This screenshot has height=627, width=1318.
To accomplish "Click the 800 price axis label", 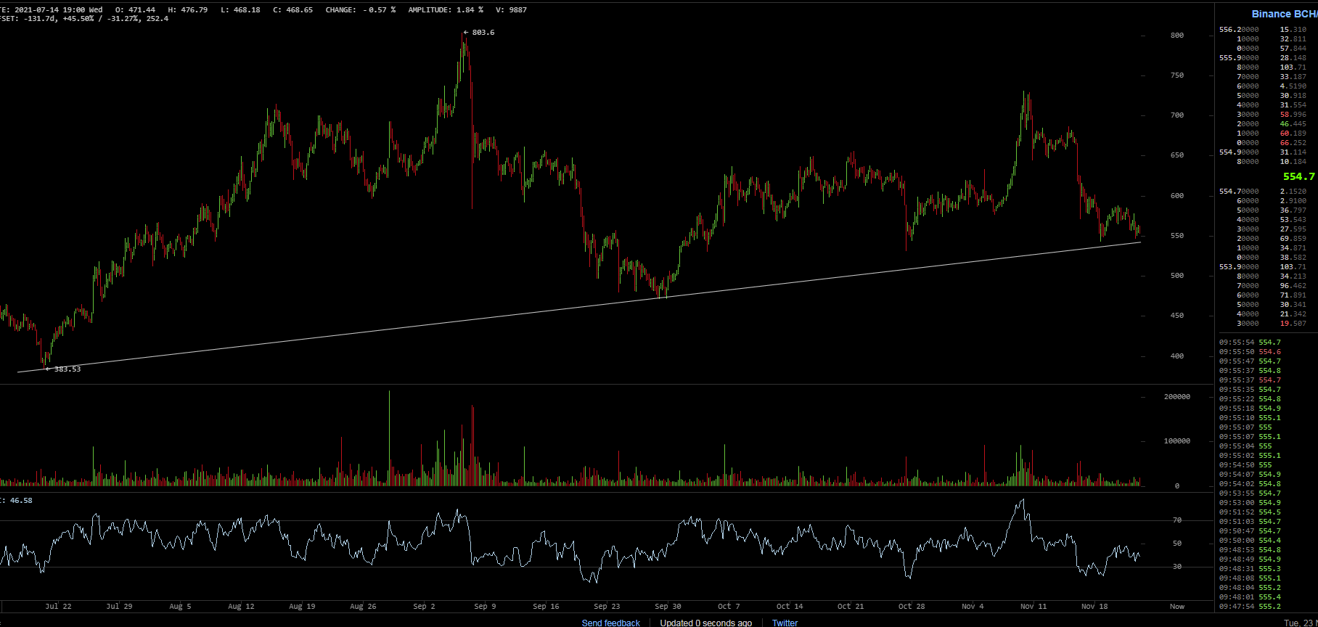I will 1176,35.
